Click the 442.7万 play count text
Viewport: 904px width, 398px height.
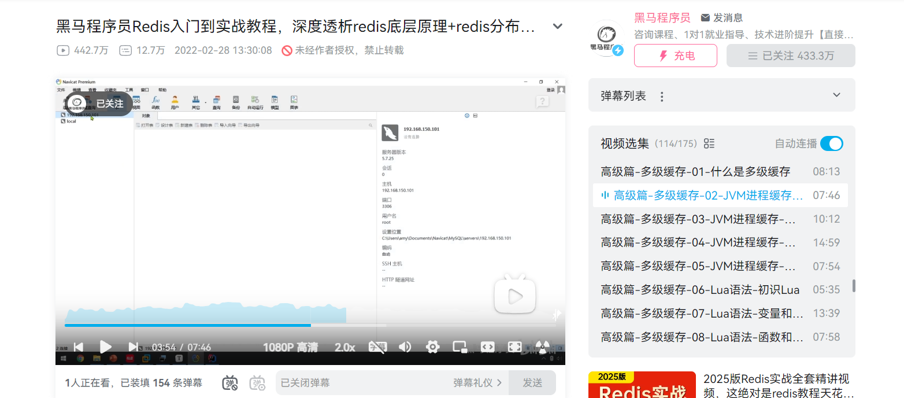(91, 50)
